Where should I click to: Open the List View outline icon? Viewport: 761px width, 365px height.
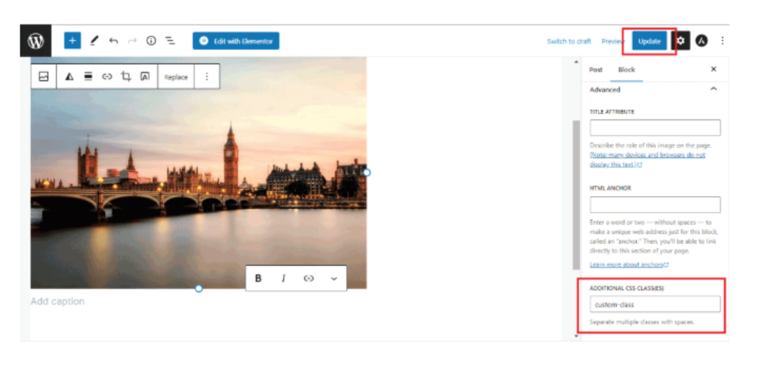tap(170, 41)
